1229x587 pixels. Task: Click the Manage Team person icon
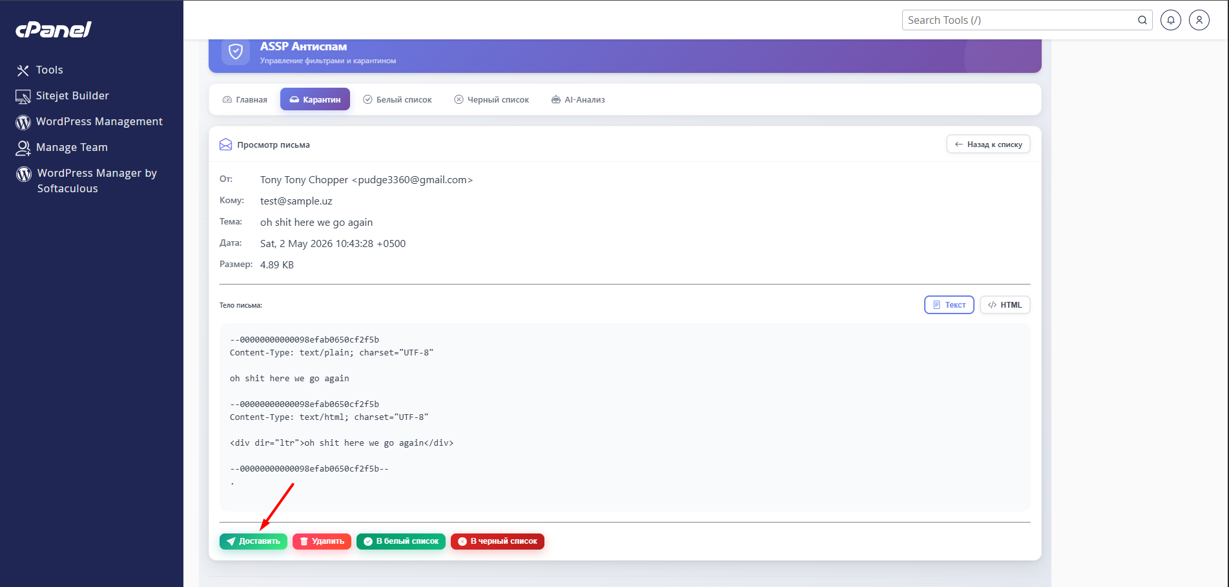pyautogui.click(x=23, y=148)
